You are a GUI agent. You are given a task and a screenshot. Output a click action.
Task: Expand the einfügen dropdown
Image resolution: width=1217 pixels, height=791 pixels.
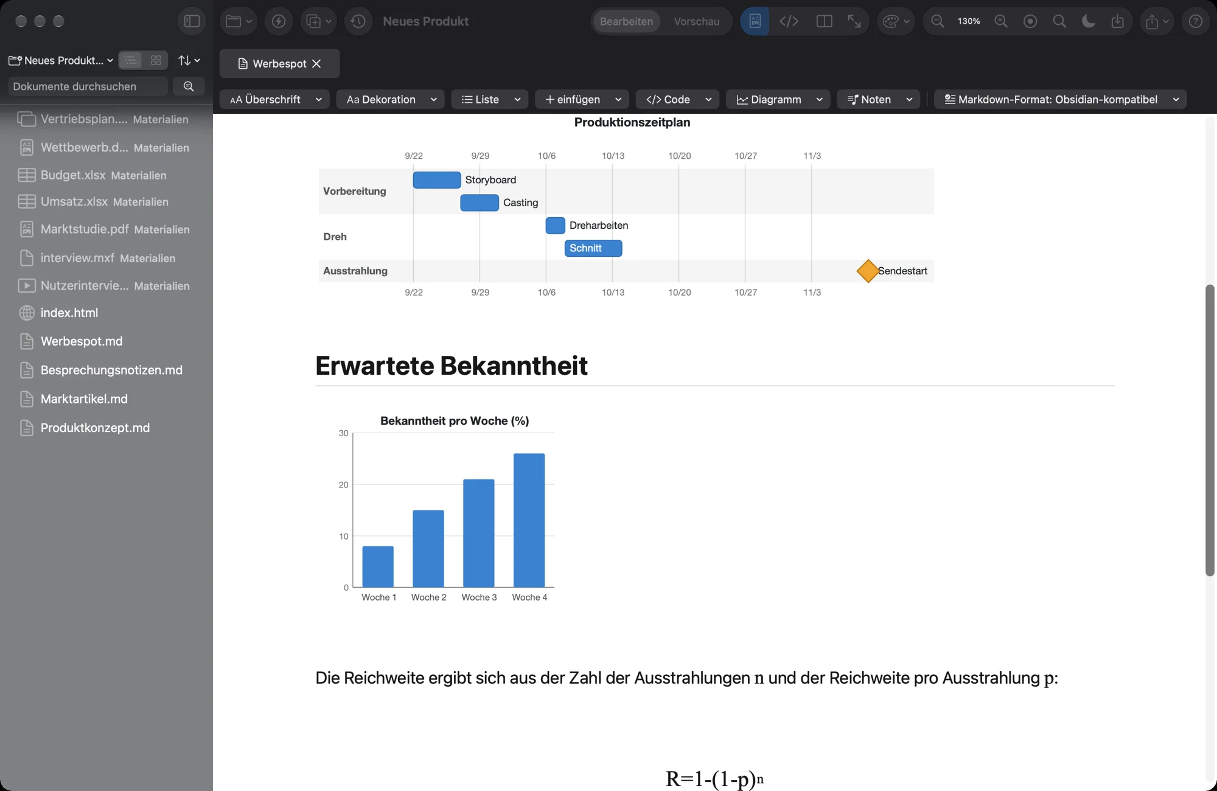point(582,99)
